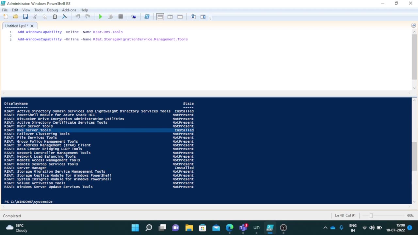
Task: Select RSAT: Volume Activation Tools row
Action: [99, 183]
